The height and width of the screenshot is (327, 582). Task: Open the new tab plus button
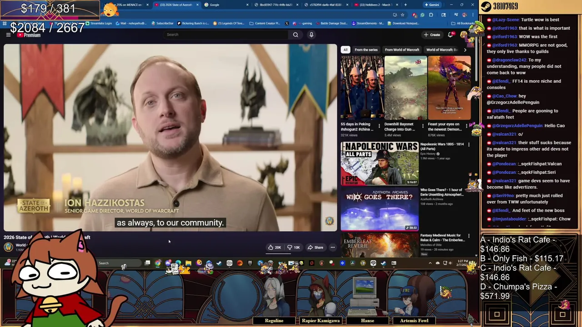pos(405,5)
